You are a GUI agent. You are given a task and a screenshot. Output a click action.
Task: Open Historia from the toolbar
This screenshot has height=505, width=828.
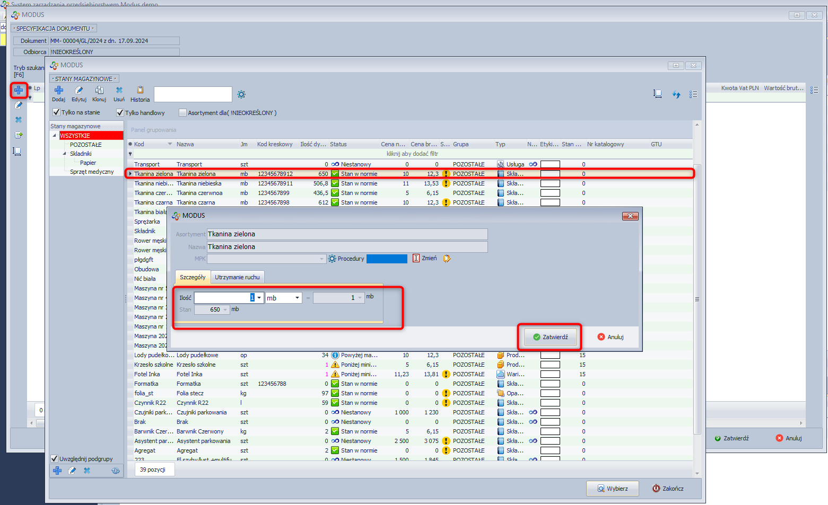(x=140, y=91)
